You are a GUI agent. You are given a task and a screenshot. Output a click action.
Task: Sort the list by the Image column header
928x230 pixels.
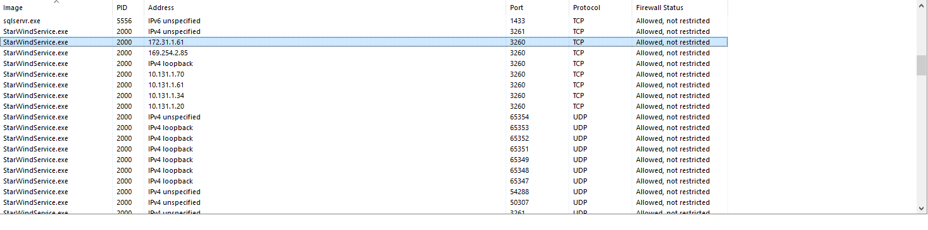(56, 8)
